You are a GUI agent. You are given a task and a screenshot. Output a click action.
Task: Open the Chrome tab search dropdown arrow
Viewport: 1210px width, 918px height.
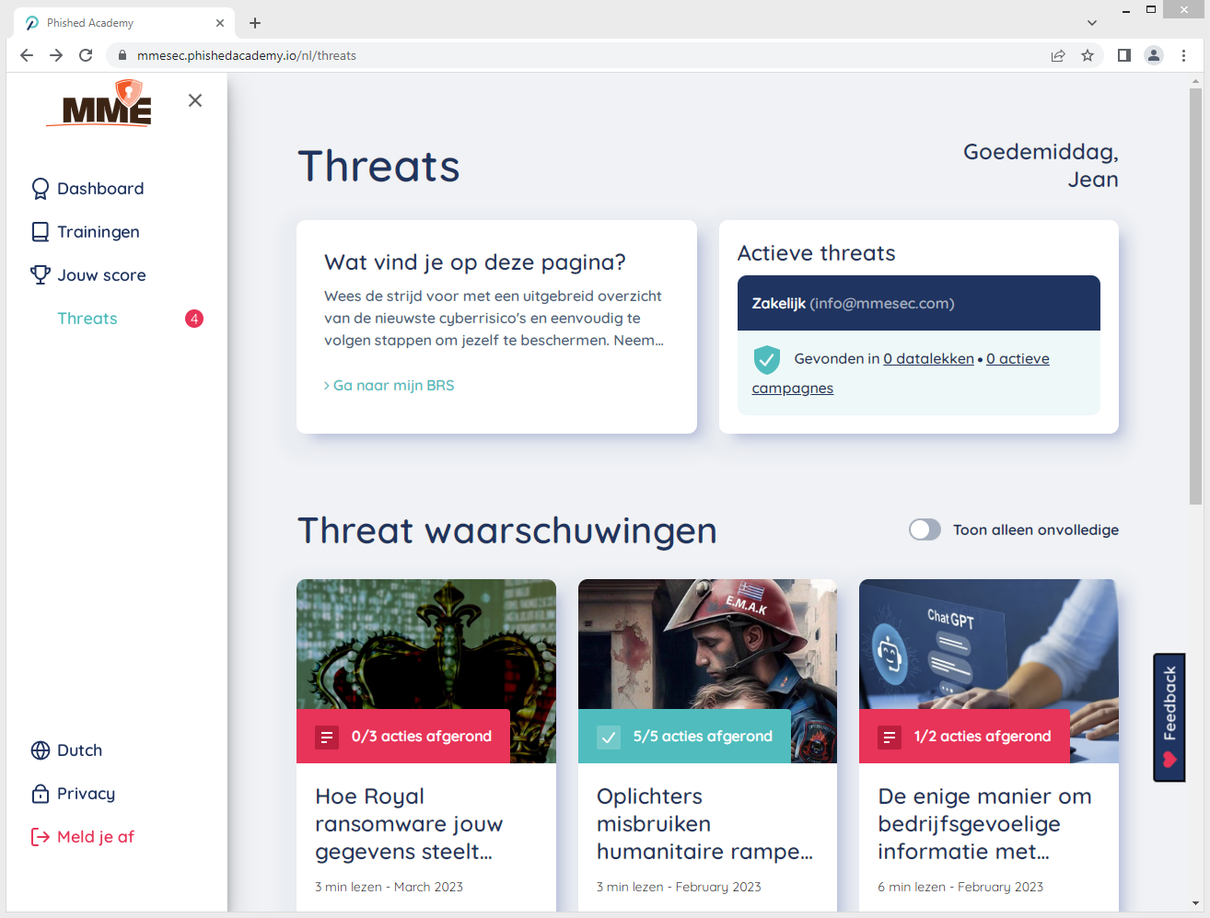point(1092,23)
